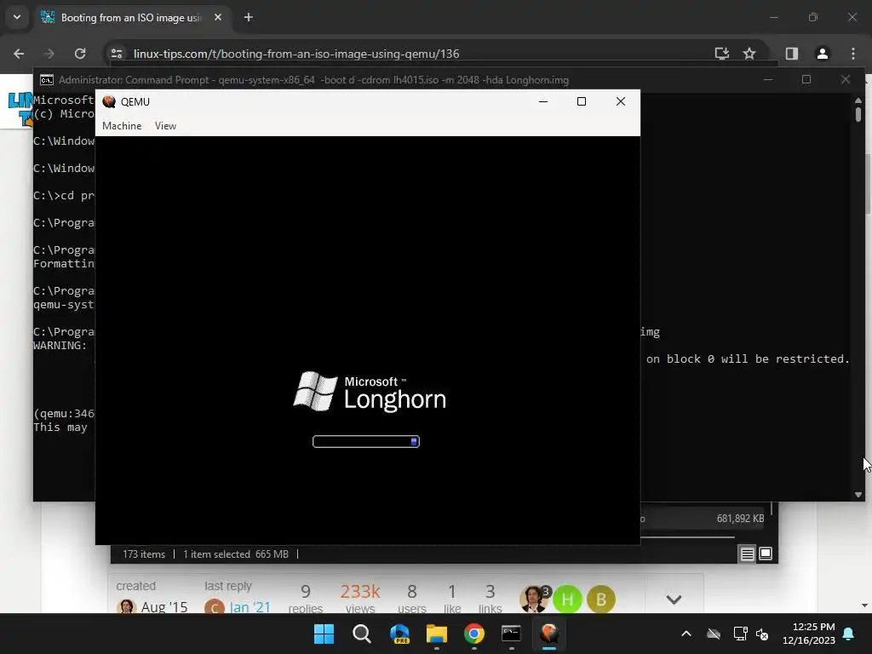The width and height of the screenshot is (872, 654).
Task: Click the green H user avatar
Action: coord(567,599)
